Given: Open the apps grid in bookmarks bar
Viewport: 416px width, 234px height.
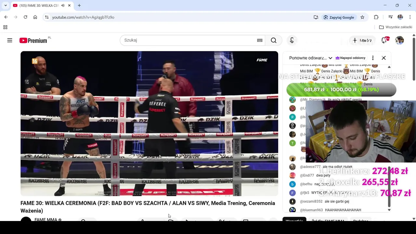Looking at the screenshot, I should [x=5, y=27].
